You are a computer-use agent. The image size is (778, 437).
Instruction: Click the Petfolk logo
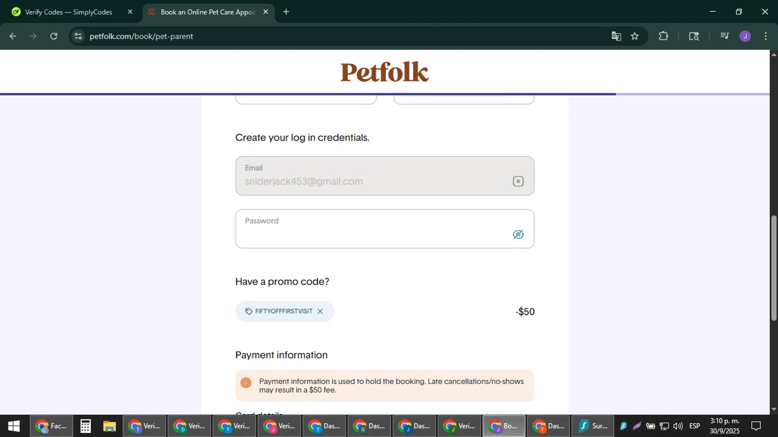pyautogui.click(x=384, y=72)
